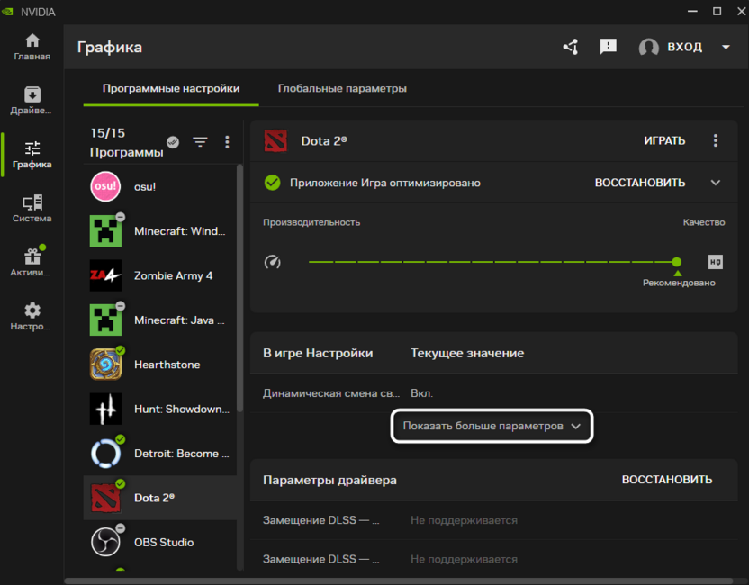Click the share icon in header

(571, 47)
